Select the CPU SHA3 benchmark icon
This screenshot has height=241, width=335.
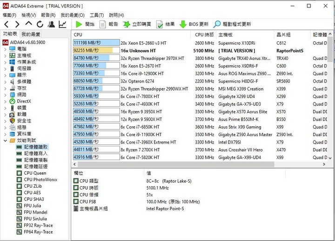(19, 199)
